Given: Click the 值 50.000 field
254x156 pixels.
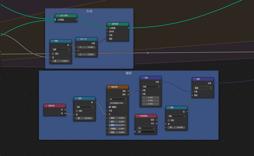Looking at the screenshot, I should [x=84, y=118].
